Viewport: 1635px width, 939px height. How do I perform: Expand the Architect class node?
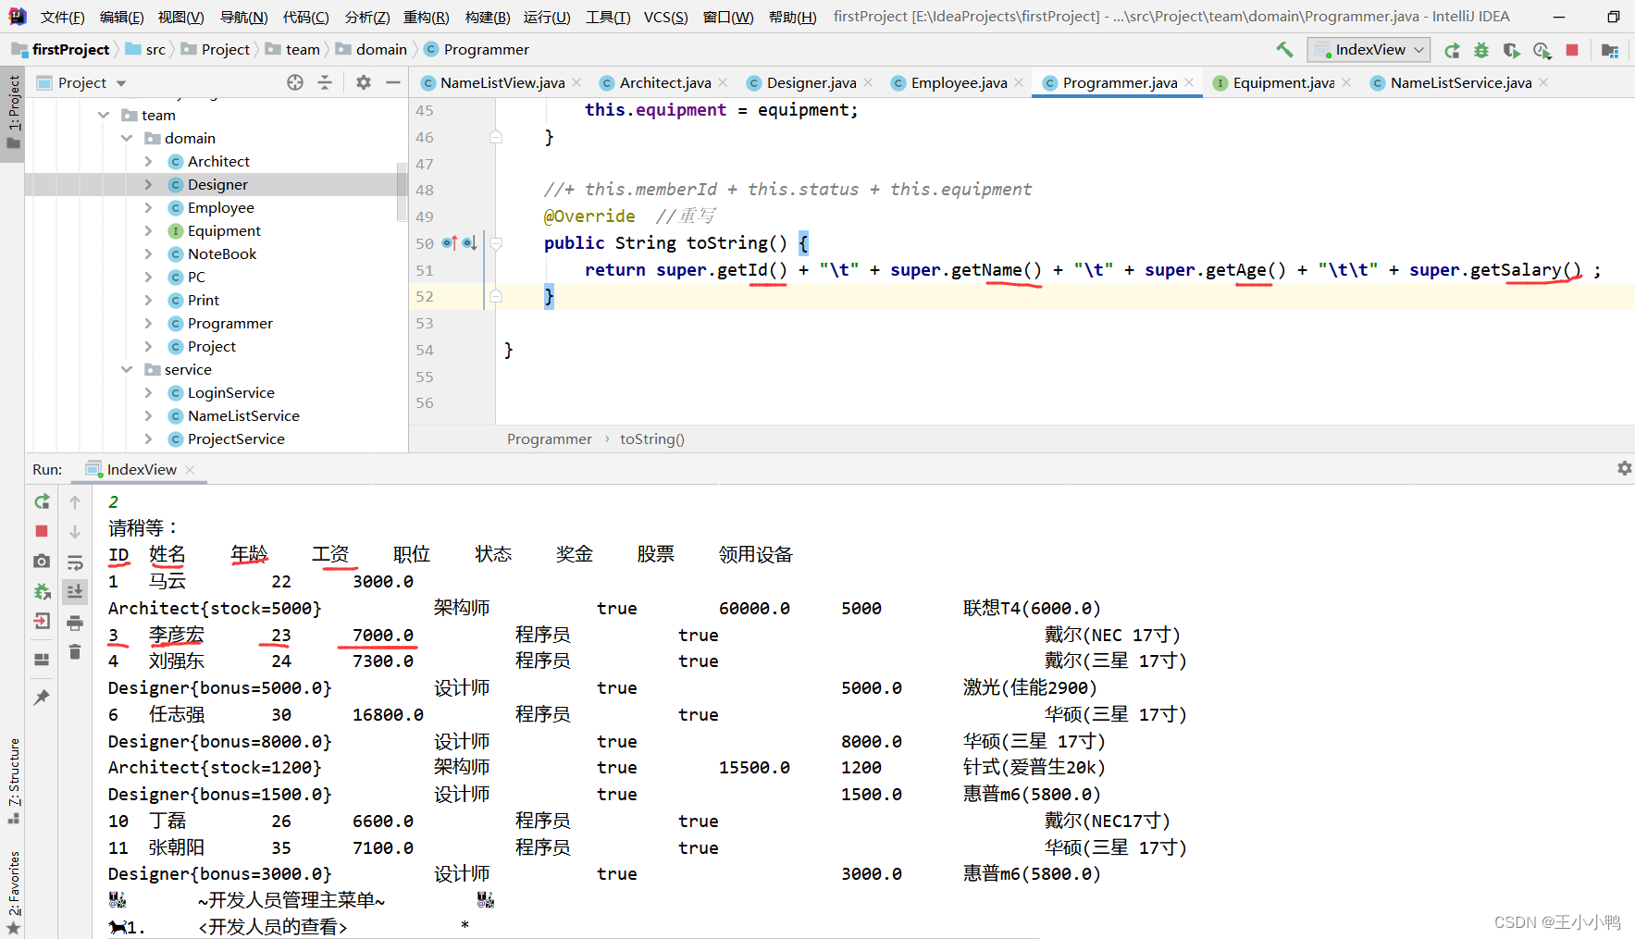point(149,162)
